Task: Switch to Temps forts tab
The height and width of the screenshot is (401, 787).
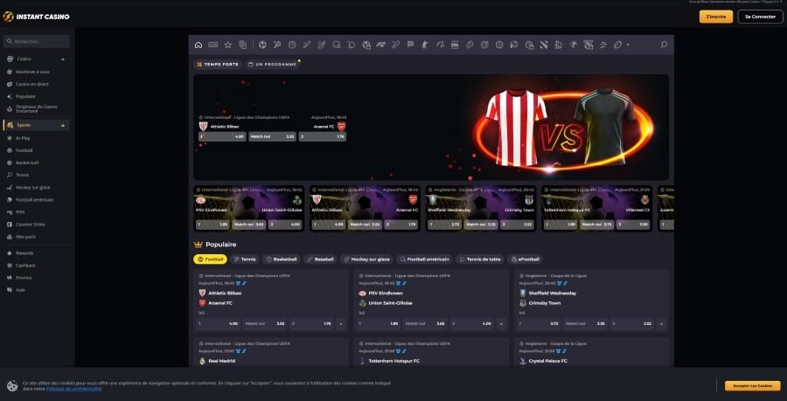Action: [218, 65]
